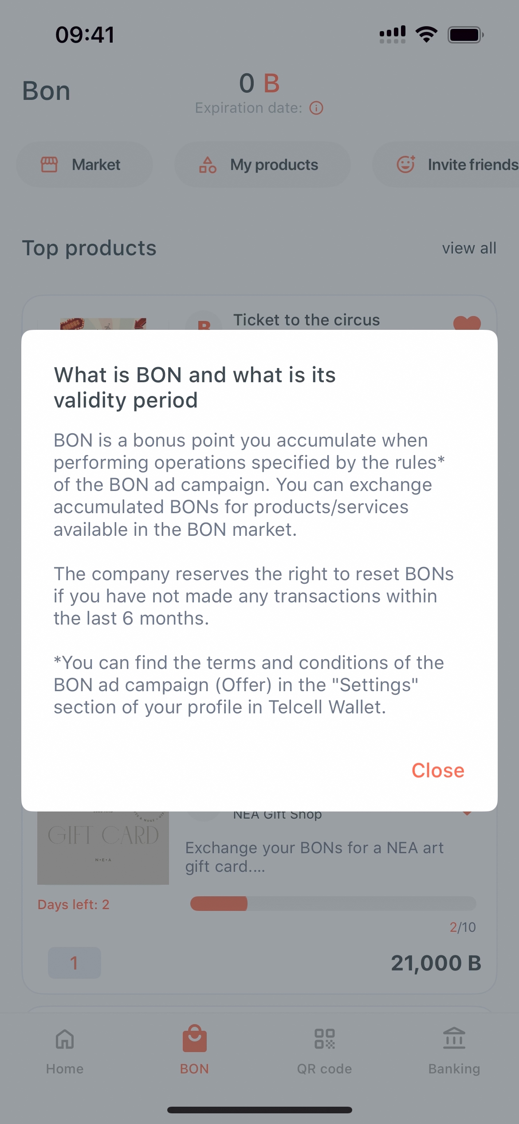The height and width of the screenshot is (1124, 519).
Task: Tap the quantity box showing 1
Action: tap(74, 963)
